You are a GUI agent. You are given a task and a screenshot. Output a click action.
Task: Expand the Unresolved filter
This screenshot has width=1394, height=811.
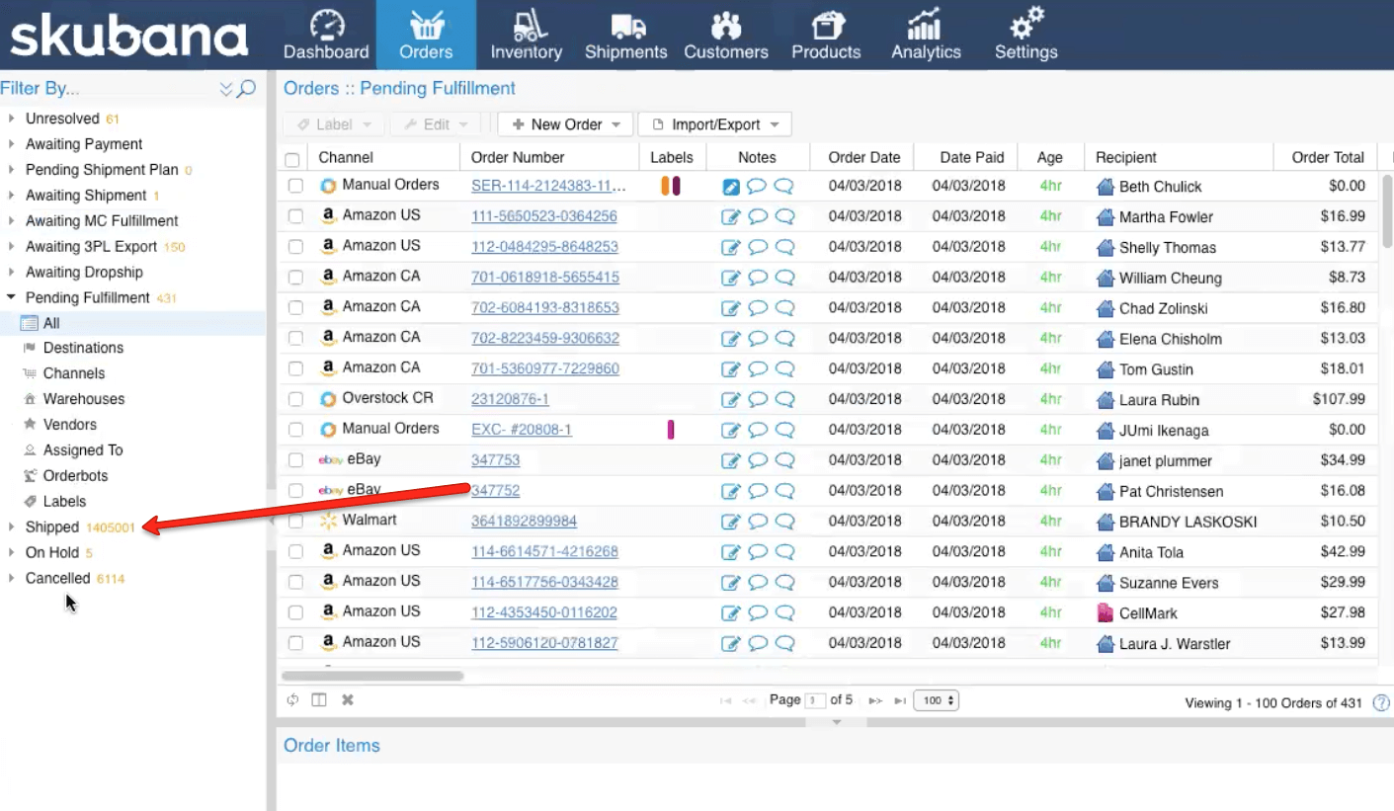click(11, 119)
